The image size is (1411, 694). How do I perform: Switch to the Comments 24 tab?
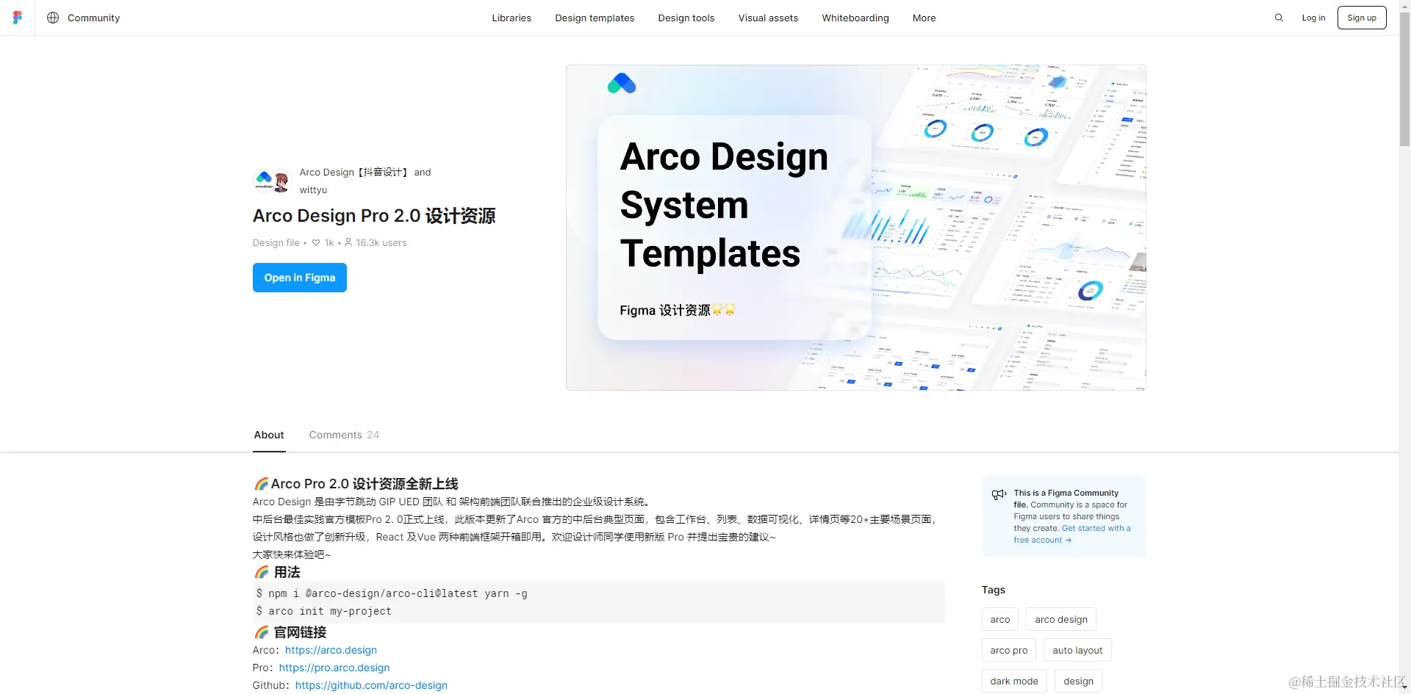(344, 435)
